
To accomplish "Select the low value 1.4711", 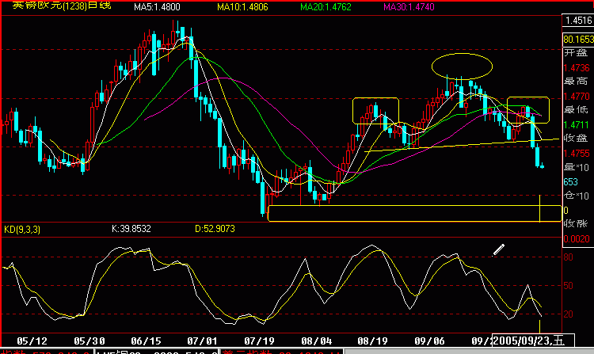I will [577, 125].
